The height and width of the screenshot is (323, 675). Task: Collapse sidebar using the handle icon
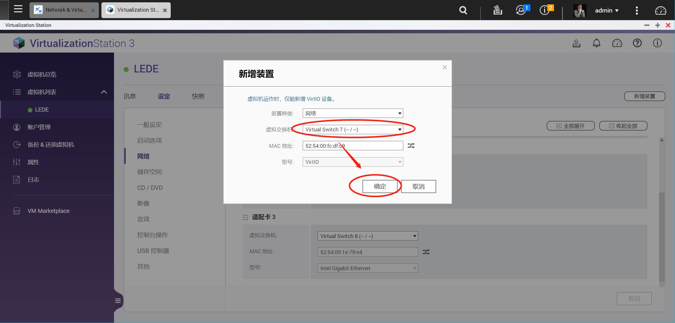(118, 301)
